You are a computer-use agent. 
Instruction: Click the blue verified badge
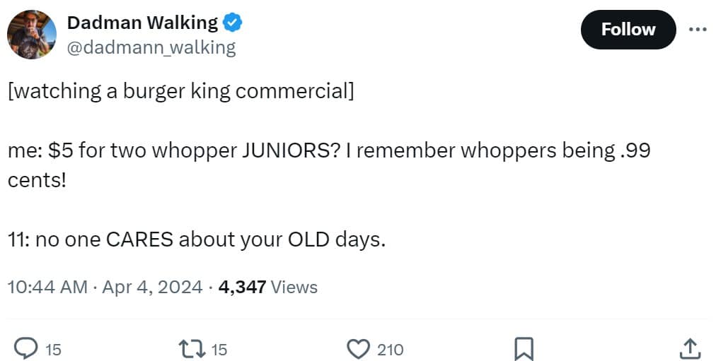tap(233, 23)
